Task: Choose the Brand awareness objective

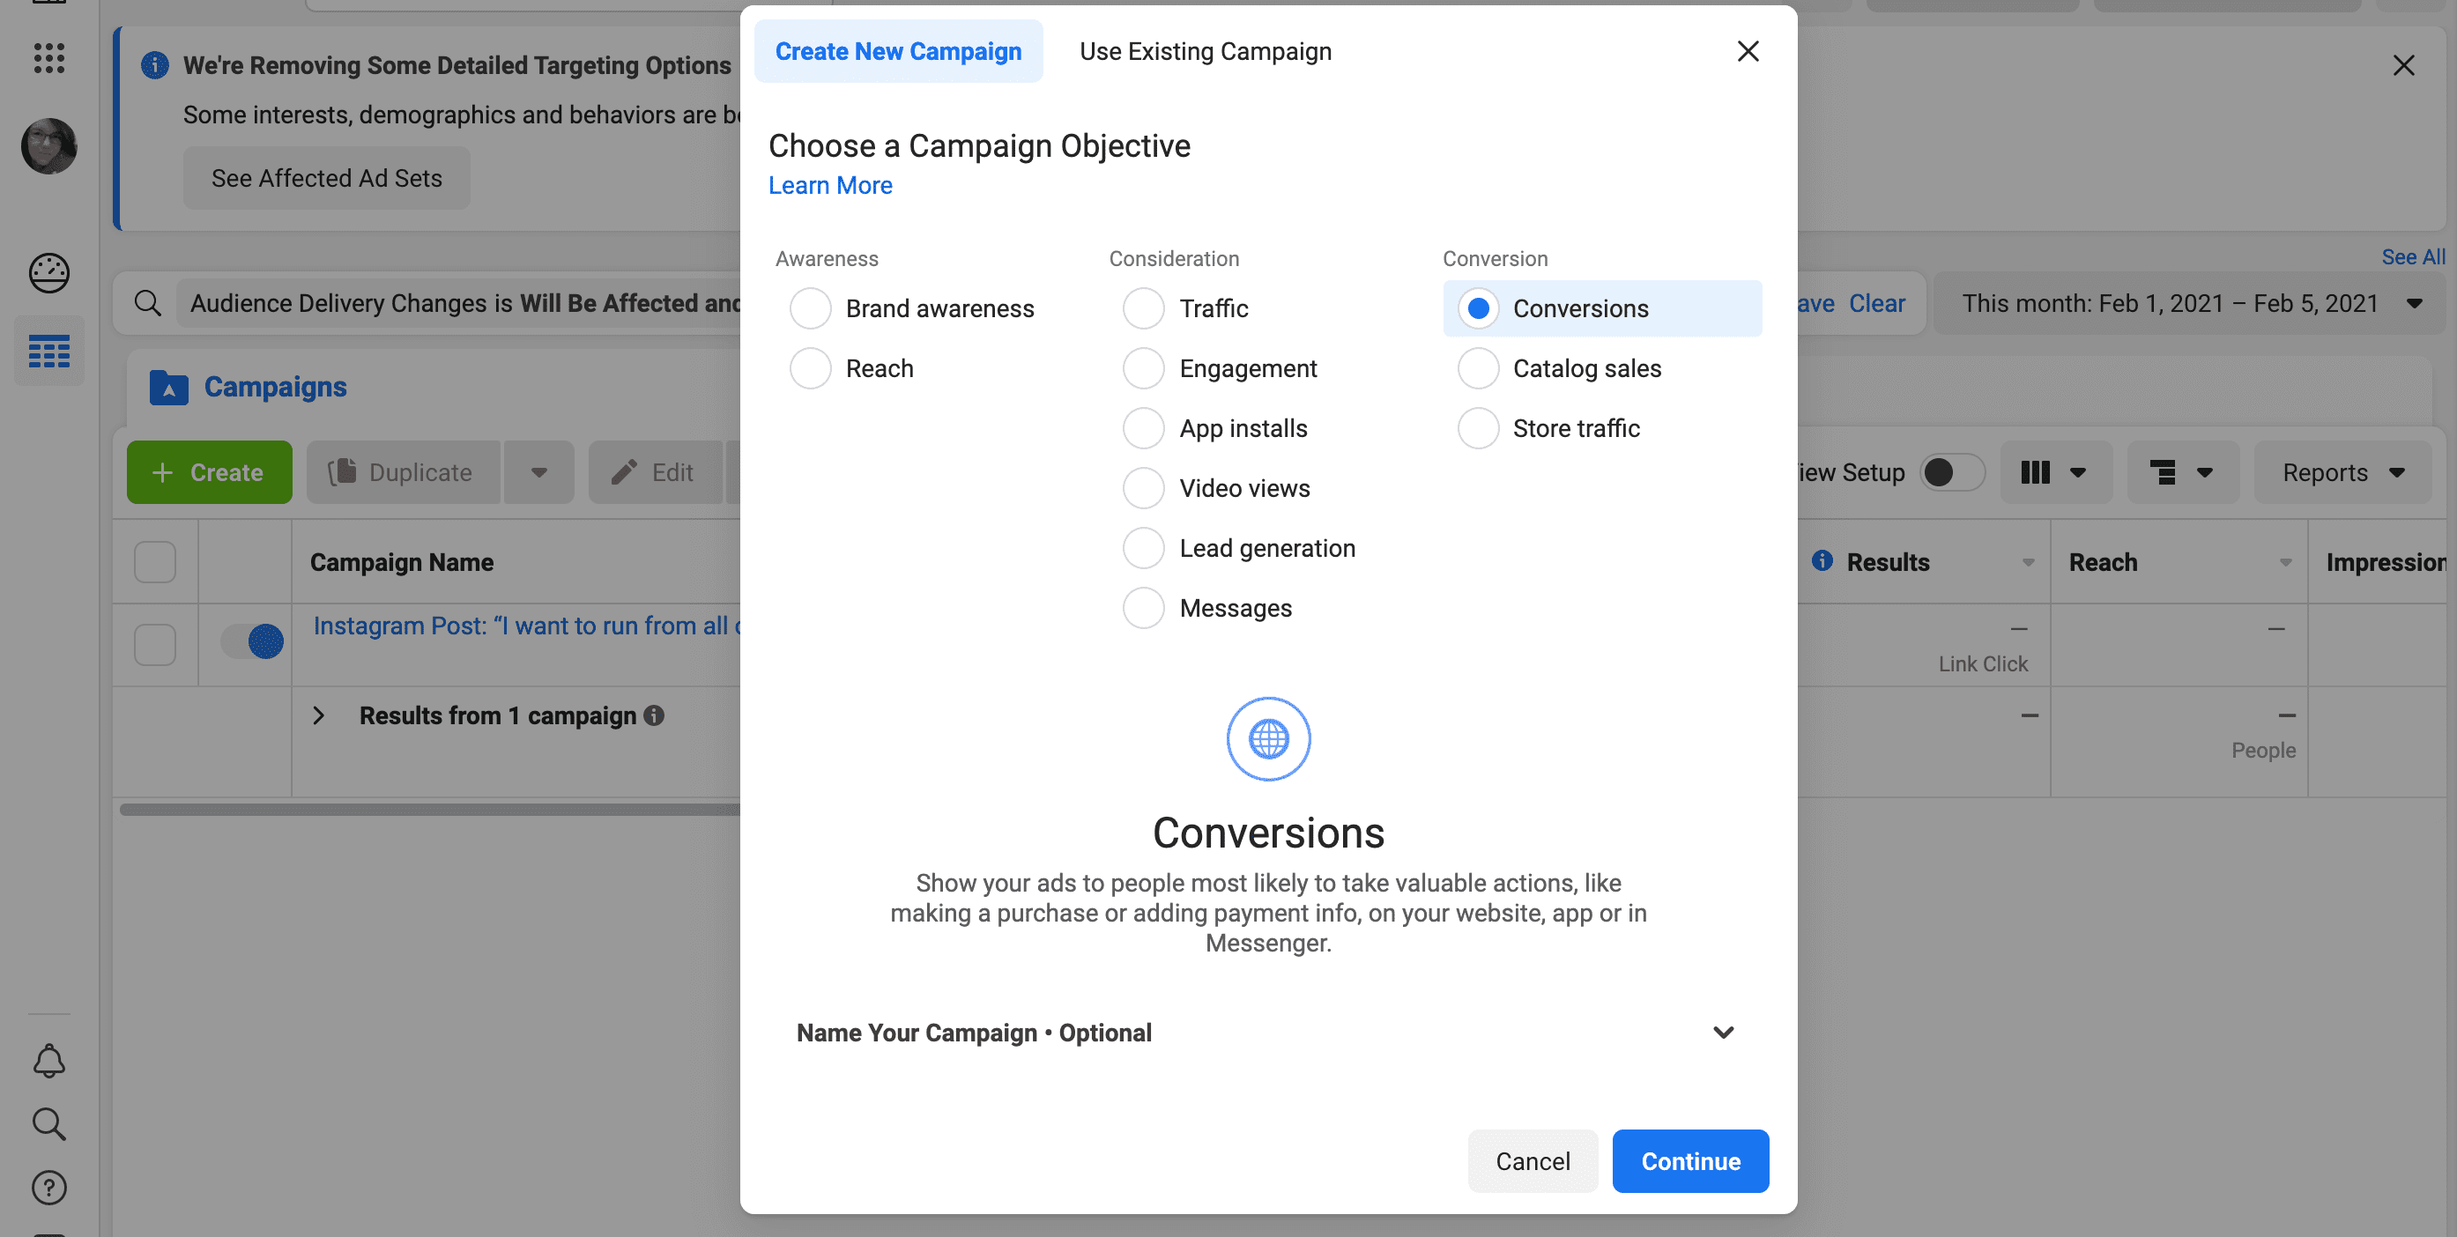Action: click(x=810, y=308)
